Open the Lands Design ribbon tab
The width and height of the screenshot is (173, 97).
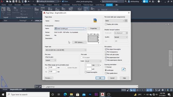click(100, 5)
